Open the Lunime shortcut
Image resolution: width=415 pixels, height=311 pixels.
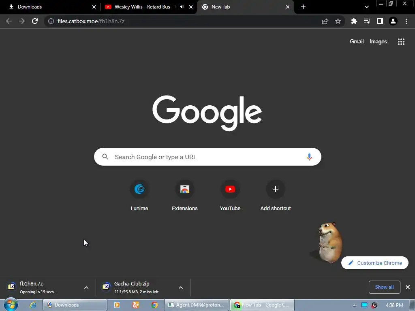(x=139, y=196)
